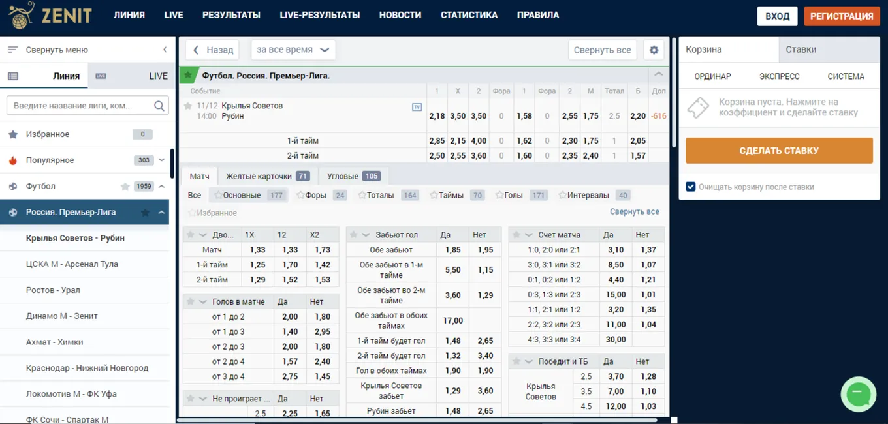This screenshot has width=888, height=424.
Task: Collapse the Премьер-Лига event header chevron
Action: (x=658, y=75)
